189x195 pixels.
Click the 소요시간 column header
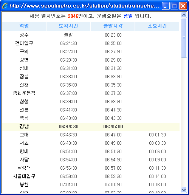[157, 26]
